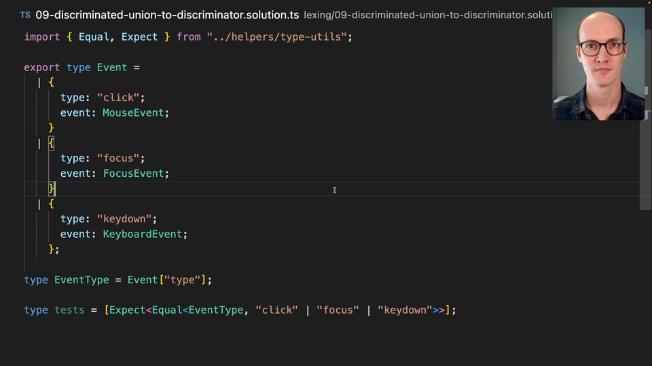The height and width of the screenshot is (366, 652).
Task: Click the FocusEvent type reference
Action: pyautogui.click(x=133, y=174)
